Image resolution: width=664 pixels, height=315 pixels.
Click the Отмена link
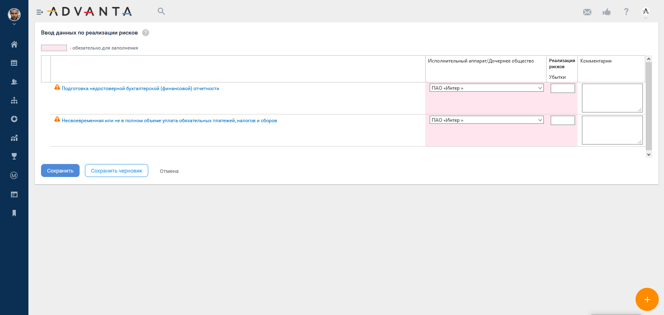coord(169,171)
